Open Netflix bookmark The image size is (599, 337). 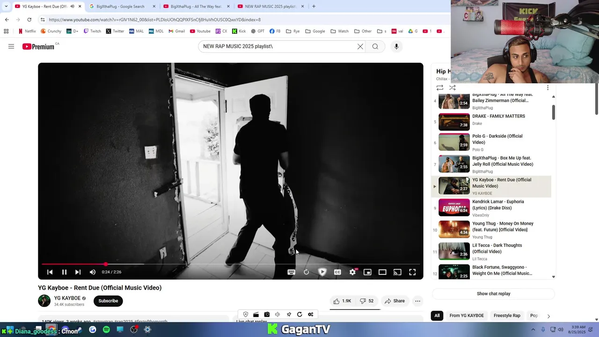tap(27, 31)
